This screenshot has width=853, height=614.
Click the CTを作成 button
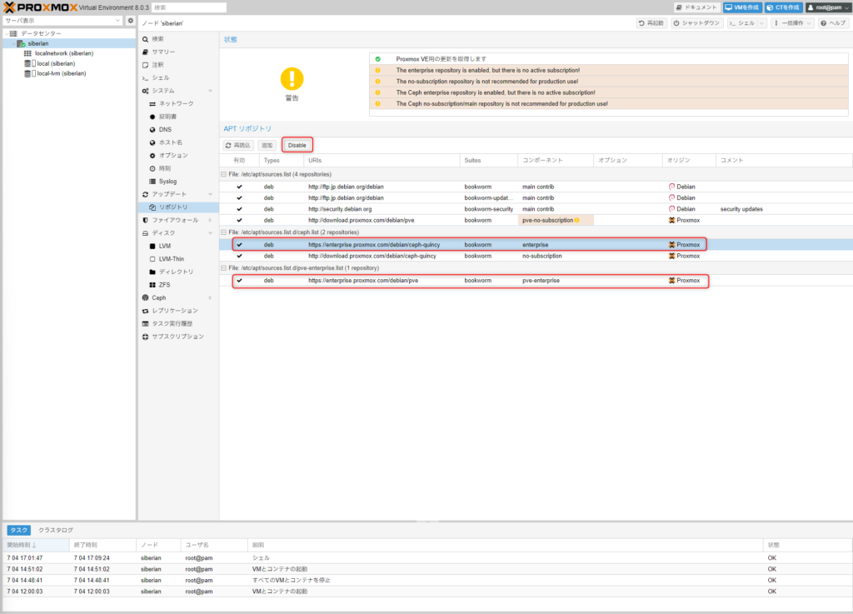coord(783,7)
